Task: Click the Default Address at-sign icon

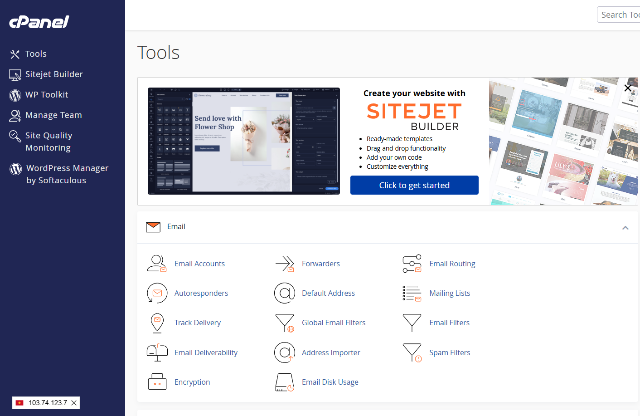Action: point(285,293)
